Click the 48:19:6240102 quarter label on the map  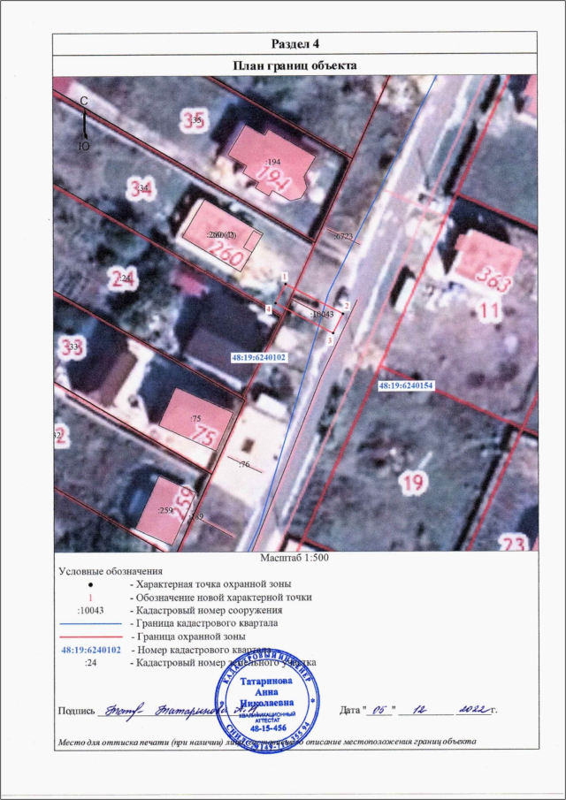coord(259,357)
